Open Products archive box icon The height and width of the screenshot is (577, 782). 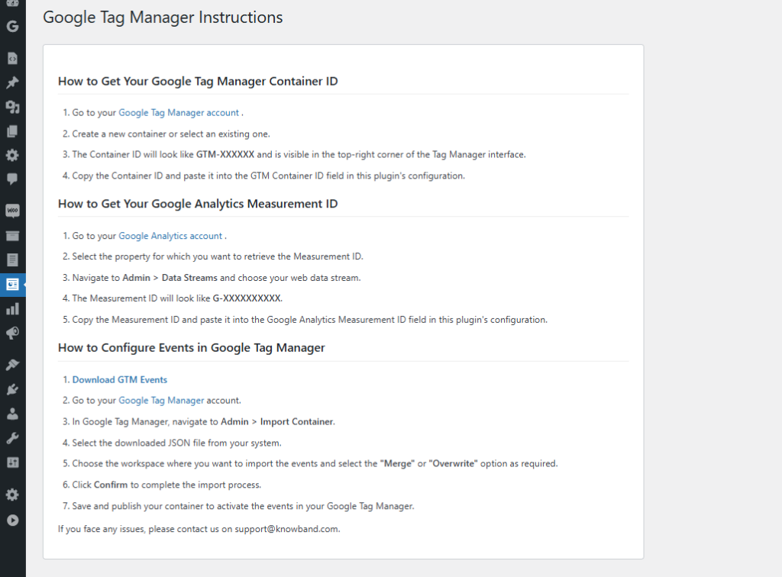click(12, 236)
